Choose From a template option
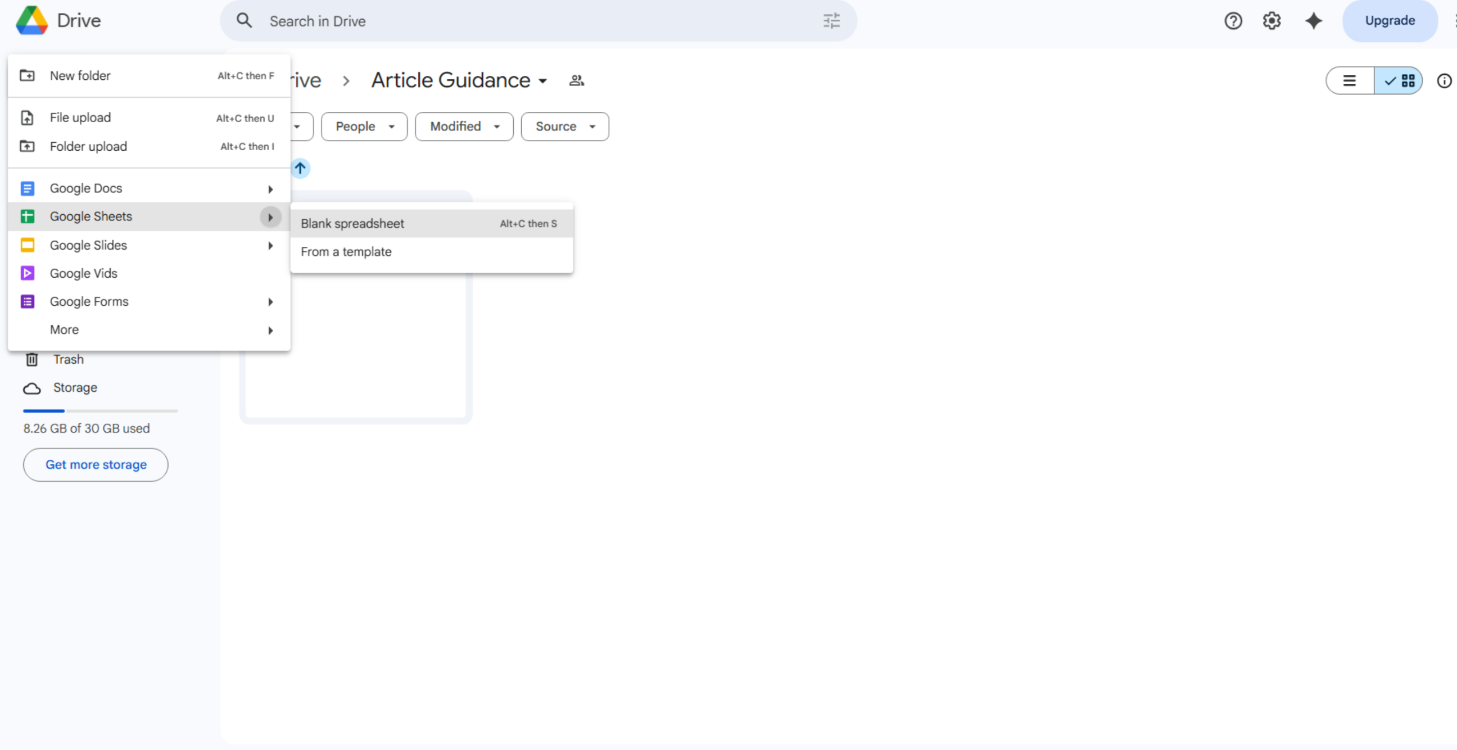This screenshot has height=750, width=1457. pyautogui.click(x=432, y=252)
